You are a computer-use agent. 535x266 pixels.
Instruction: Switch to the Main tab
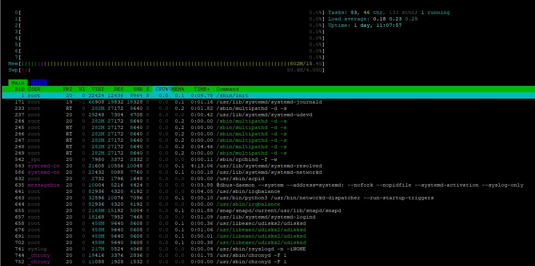click(18, 83)
